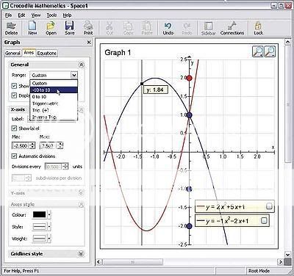Select Inverse Trig. range option
294x276 pixels.
coord(54,117)
